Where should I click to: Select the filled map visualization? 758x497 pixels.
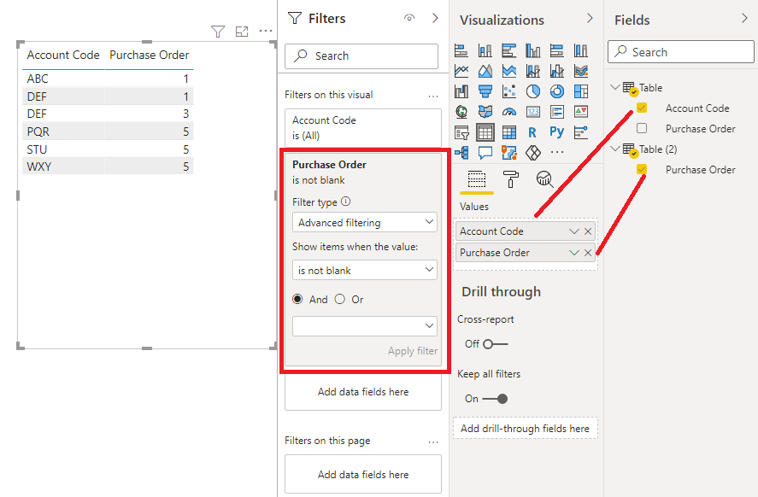pos(485,112)
